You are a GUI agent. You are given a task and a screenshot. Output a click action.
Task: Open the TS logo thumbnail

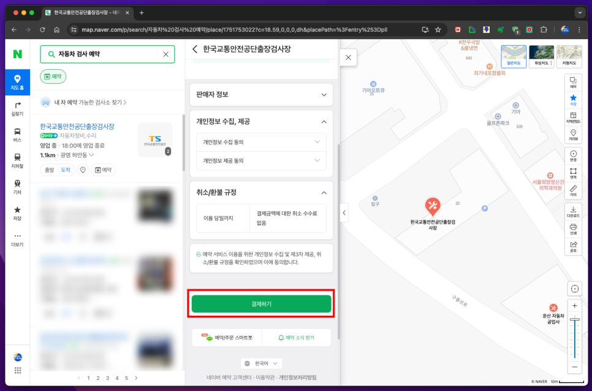click(155, 140)
